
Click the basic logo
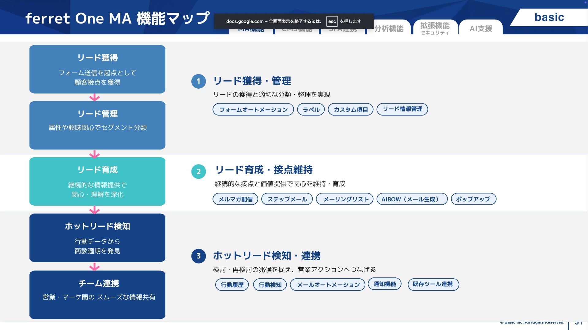549,17
